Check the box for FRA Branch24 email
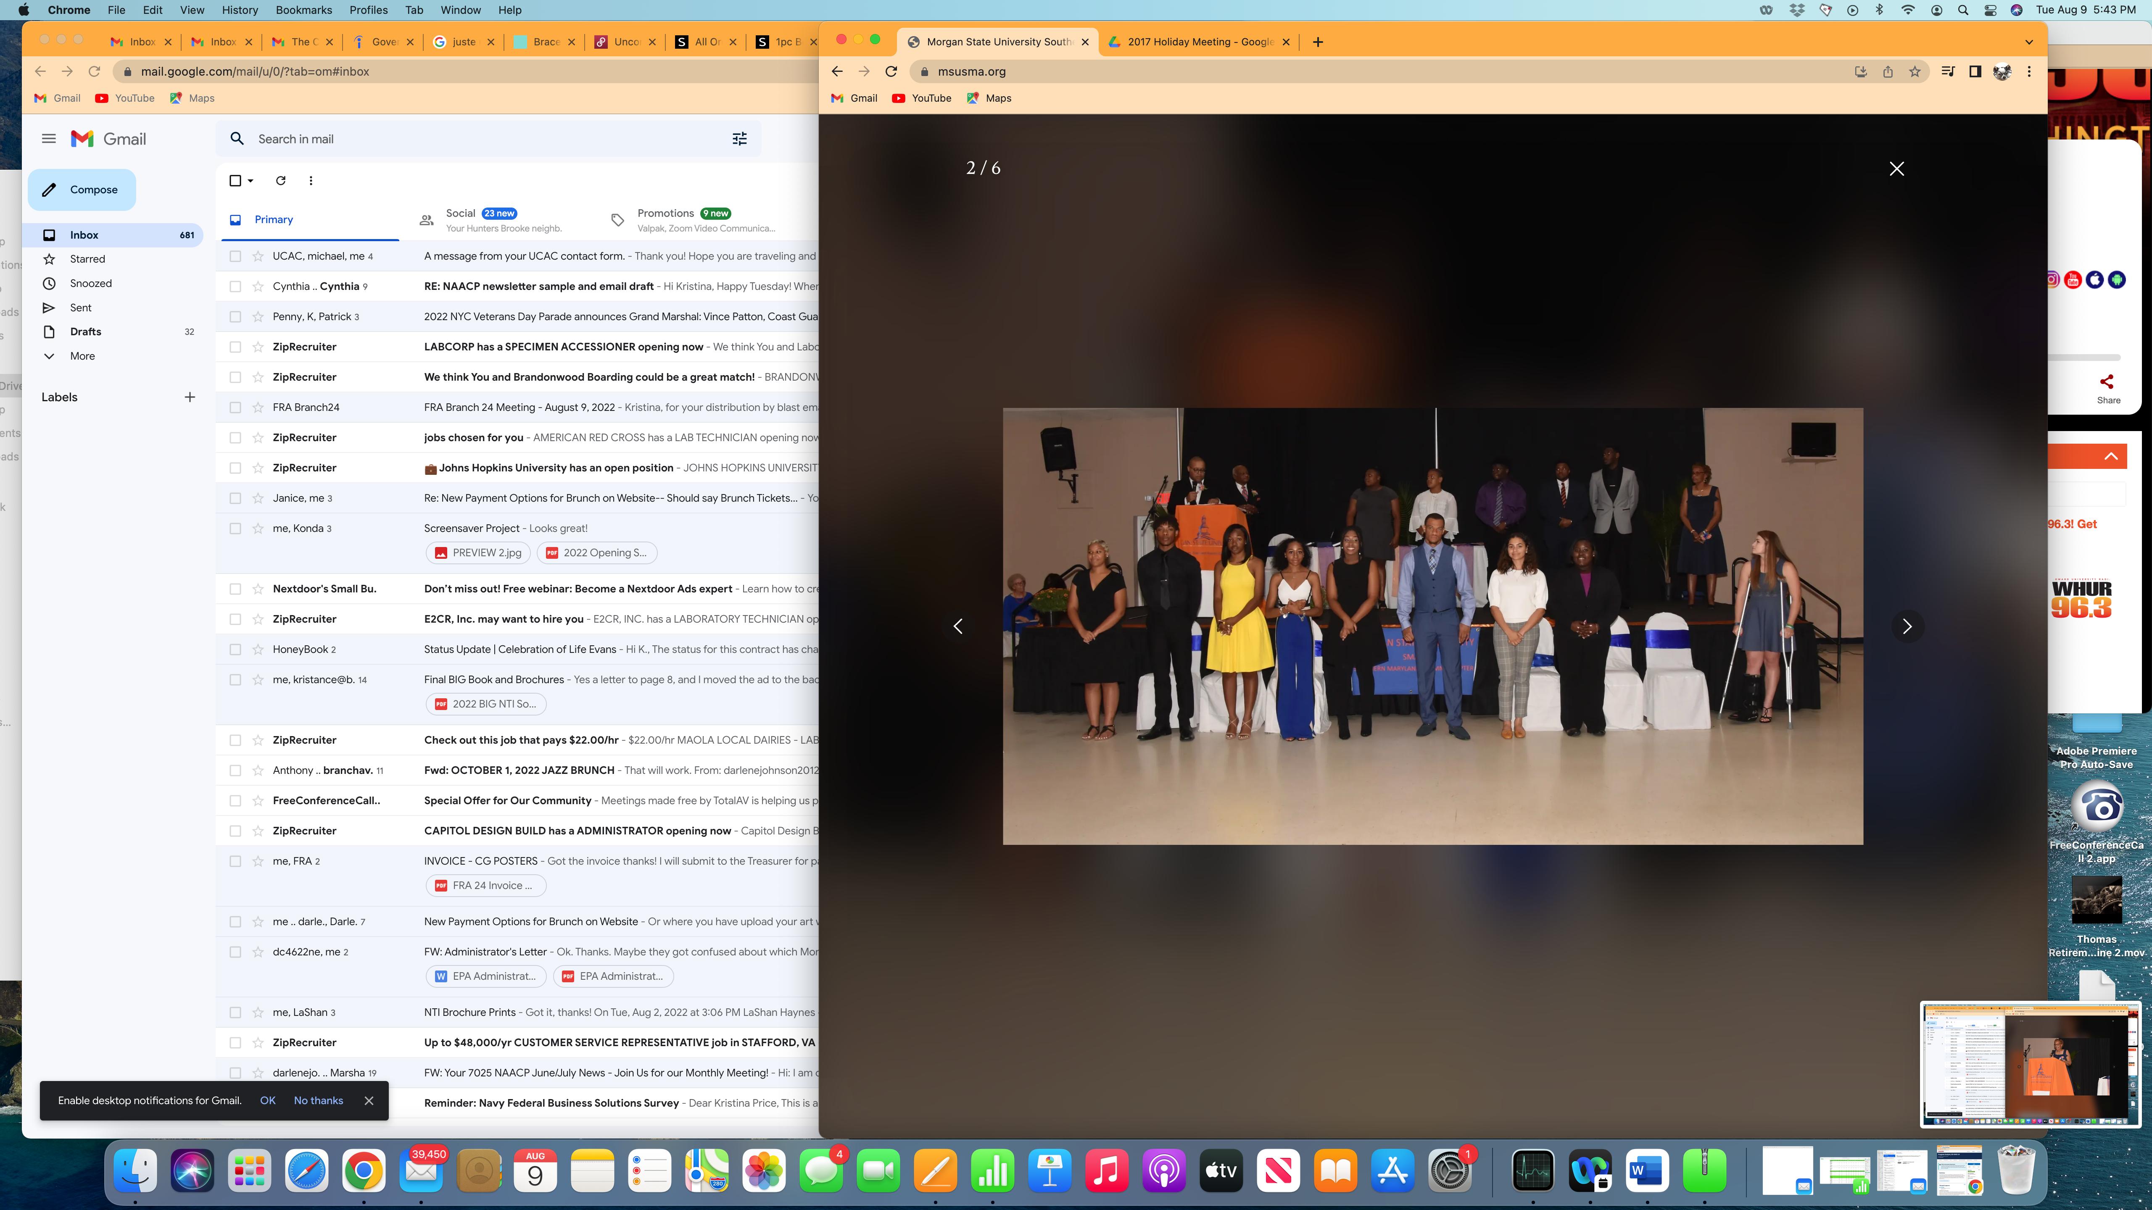2152x1210 pixels. pyautogui.click(x=235, y=408)
